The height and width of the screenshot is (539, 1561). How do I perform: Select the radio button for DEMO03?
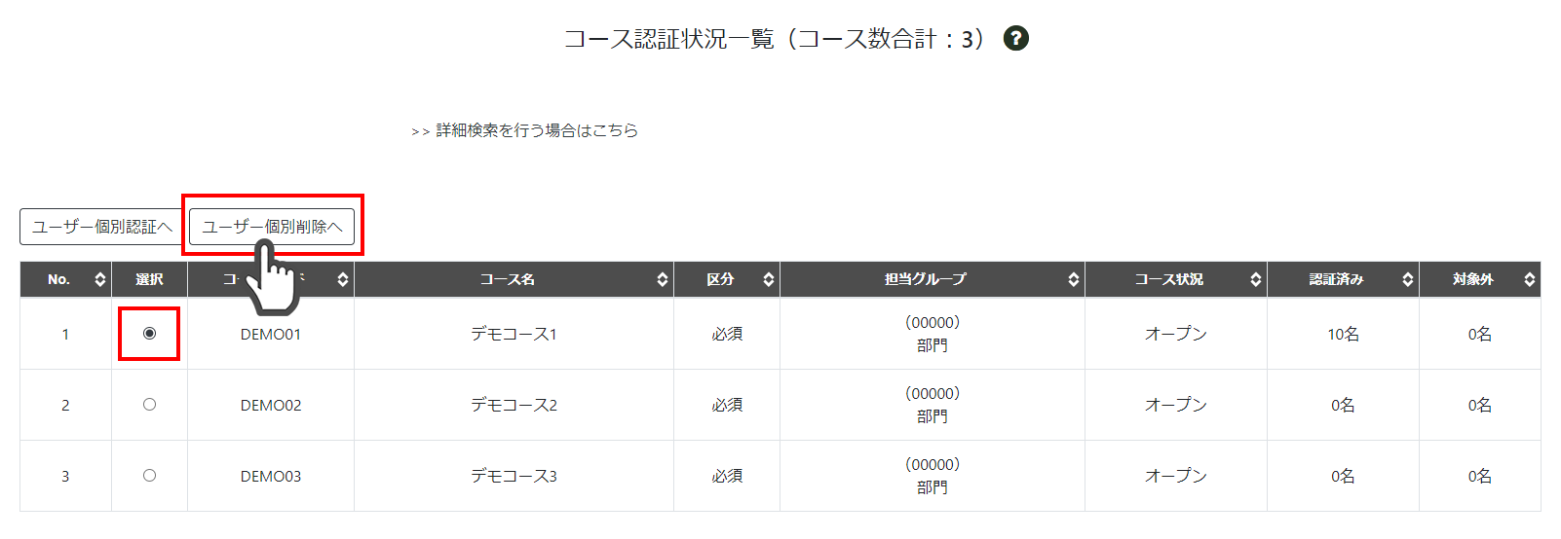(149, 475)
